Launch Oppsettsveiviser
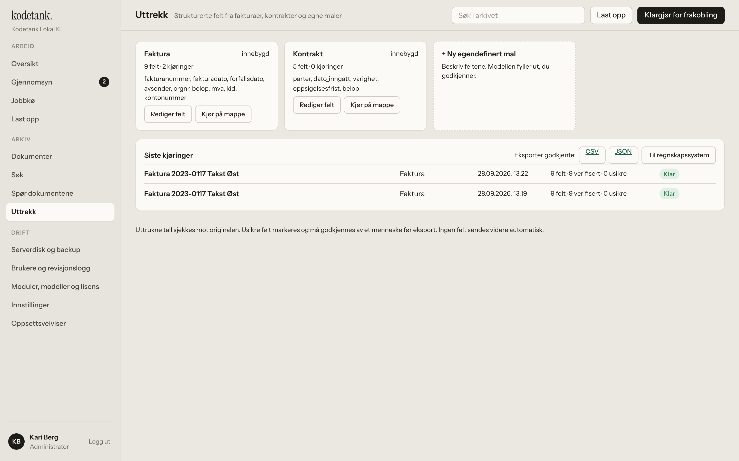This screenshot has height=461, width=739. pos(60,323)
